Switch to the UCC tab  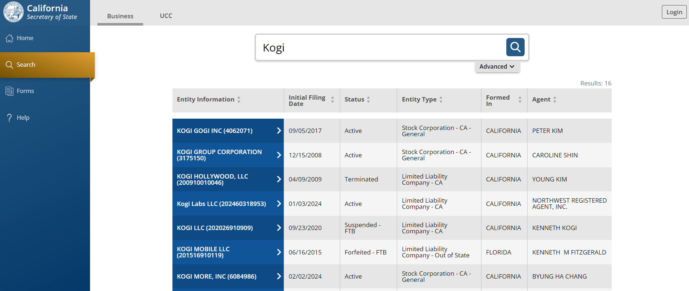(166, 16)
